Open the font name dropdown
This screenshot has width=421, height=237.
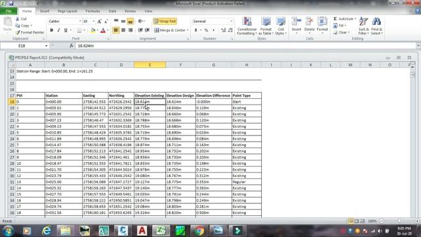[x=80, y=21]
